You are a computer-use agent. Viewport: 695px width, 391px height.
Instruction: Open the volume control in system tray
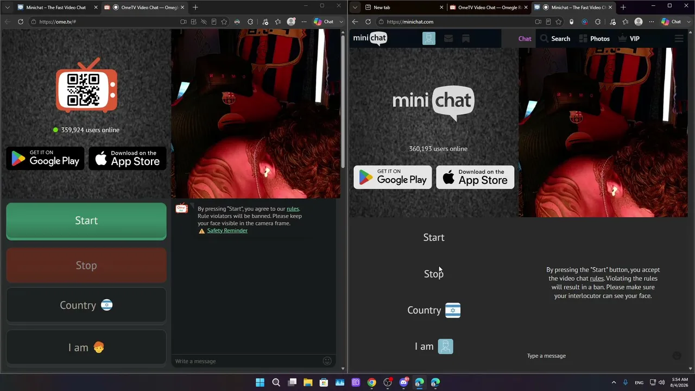click(662, 382)
